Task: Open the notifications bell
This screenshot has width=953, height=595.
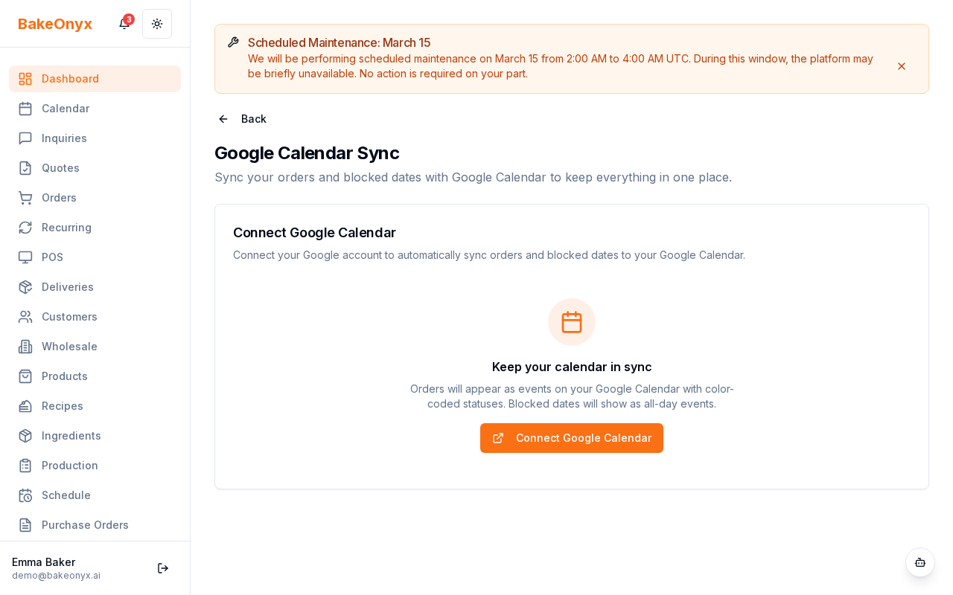Action: pyautogui.click(x=124, y=24)
